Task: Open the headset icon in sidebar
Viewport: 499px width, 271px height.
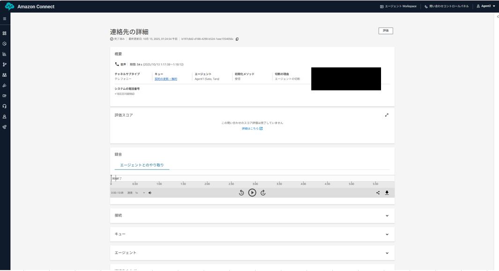Action: coord(5,106)
